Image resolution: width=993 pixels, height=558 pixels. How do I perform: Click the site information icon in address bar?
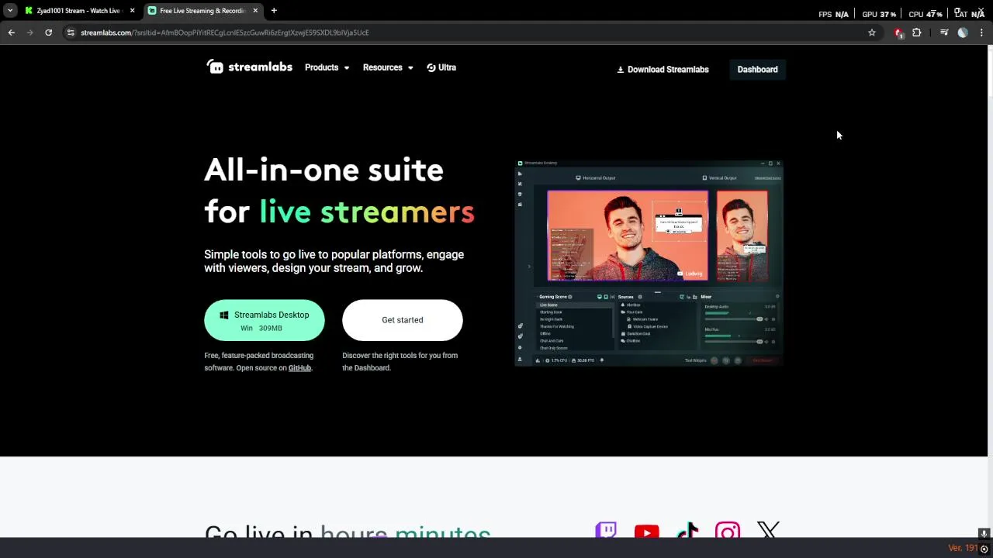click(71, 33)
